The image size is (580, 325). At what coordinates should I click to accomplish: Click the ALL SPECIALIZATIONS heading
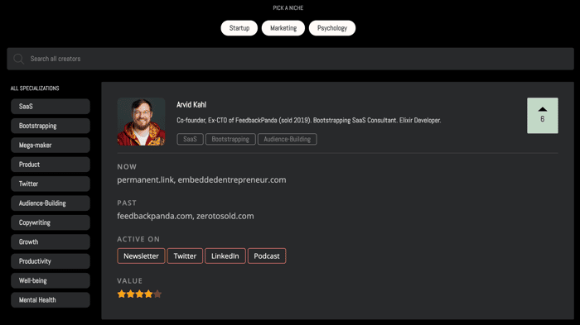click(35, 88)
